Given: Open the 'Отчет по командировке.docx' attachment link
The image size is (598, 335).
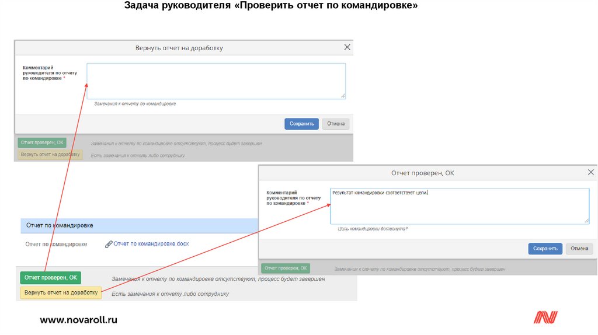Looking at the screenshot, I should click(151, 243).
